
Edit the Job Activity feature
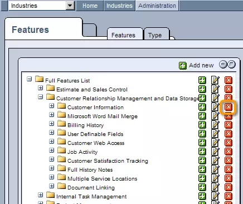[x=215, y=152]
